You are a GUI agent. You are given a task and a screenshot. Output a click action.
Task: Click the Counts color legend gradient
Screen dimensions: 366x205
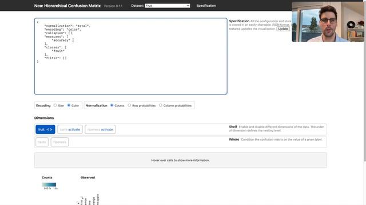tap(49, 184)
